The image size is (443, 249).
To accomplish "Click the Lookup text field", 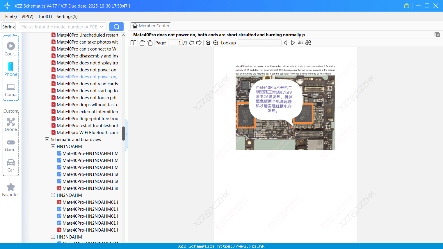I will [260, 43].
